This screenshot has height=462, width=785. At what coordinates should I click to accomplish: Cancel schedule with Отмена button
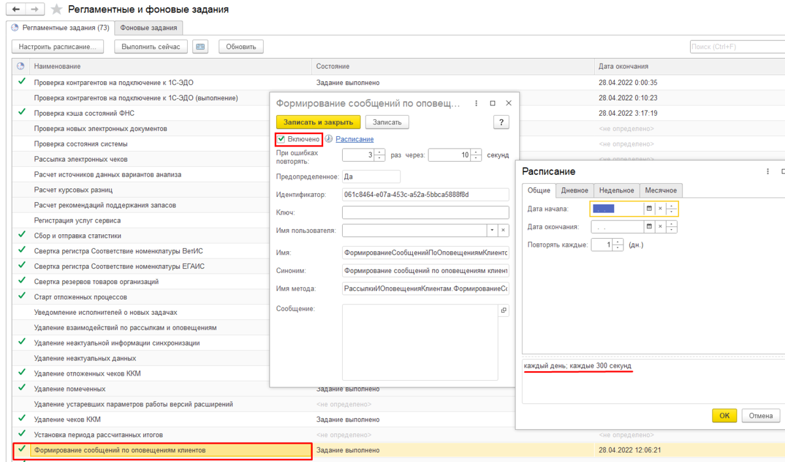coord(761,416)
